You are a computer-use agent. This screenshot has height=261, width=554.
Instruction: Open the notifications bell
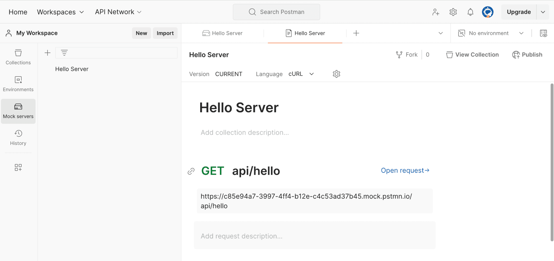pos(470,12)
